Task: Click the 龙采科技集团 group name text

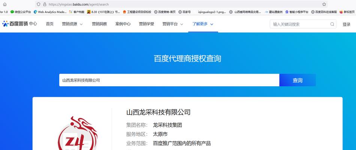Action: point(168,125)
